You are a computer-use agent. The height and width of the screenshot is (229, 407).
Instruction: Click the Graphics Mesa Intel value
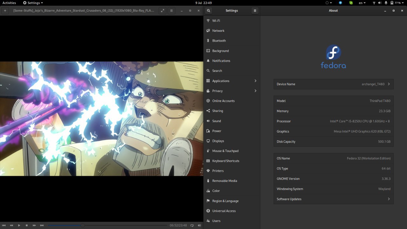(362, 131)
